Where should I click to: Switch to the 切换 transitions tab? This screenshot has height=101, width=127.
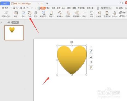pyautogui.click(x=53, y=8)
